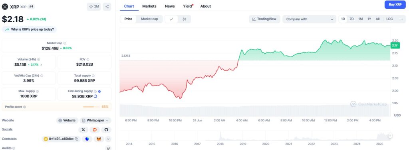The width and height of the screenshot is (409, 150).
Task: Click the share icon next to watchlist
Action: coord(107,7)
